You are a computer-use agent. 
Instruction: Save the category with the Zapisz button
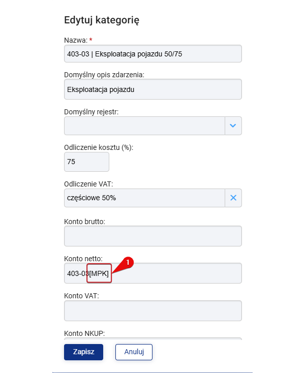pyautogui.click(x=83, y=352)
